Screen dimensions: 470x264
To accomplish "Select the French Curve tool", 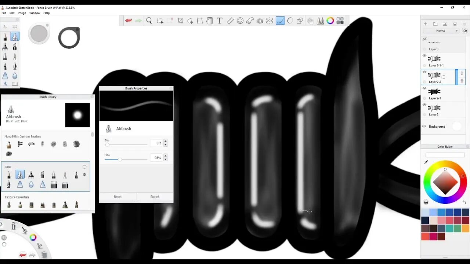I will 250,21.
